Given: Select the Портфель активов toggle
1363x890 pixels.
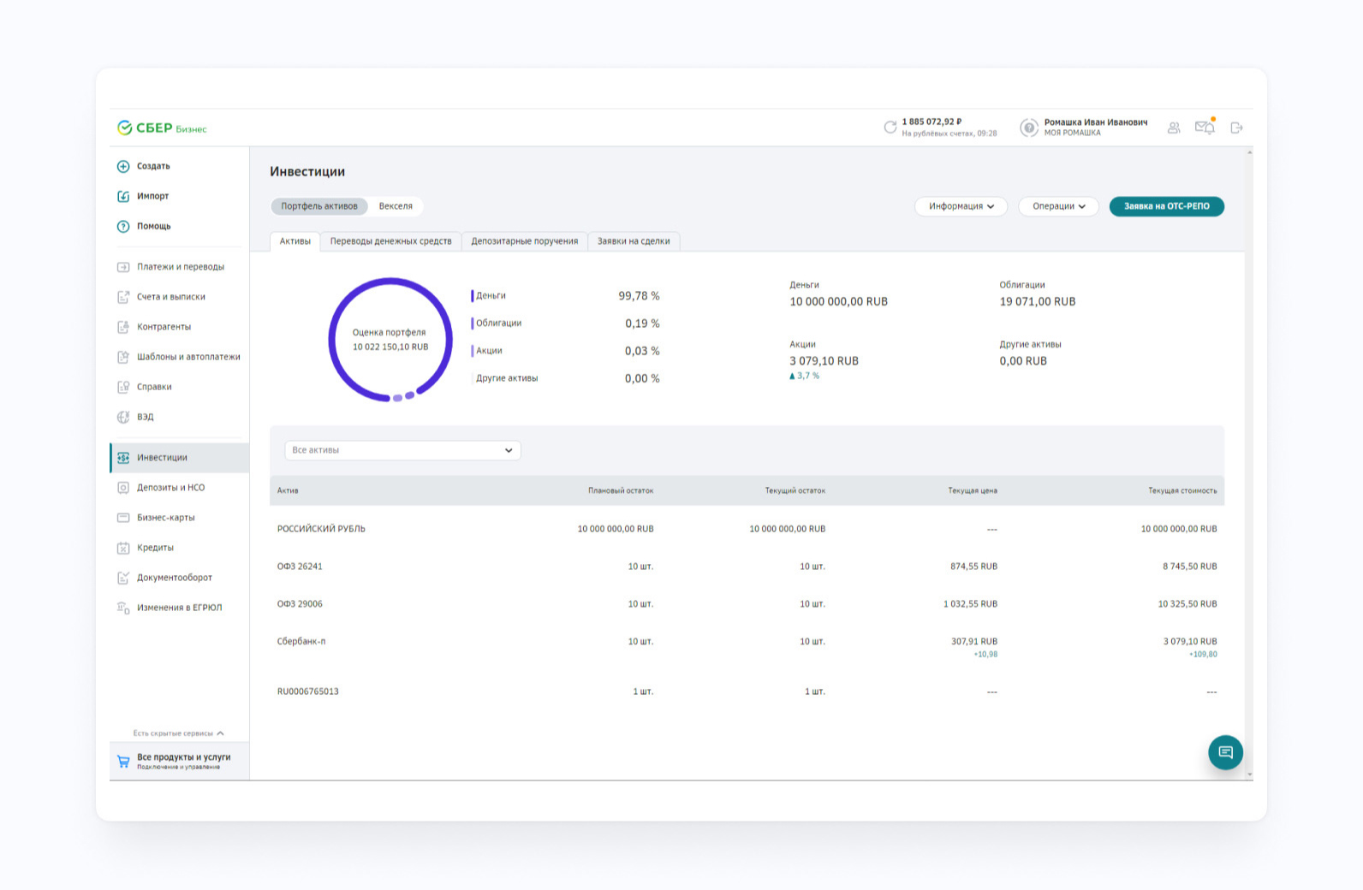Looking at the screenshot, I should [319, 206].
